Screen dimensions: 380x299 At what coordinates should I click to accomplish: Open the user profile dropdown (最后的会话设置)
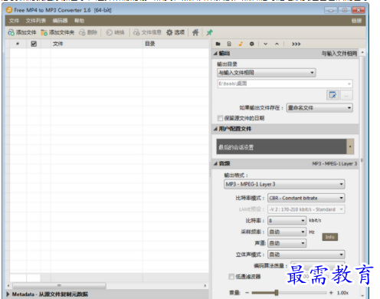point(285,146)
